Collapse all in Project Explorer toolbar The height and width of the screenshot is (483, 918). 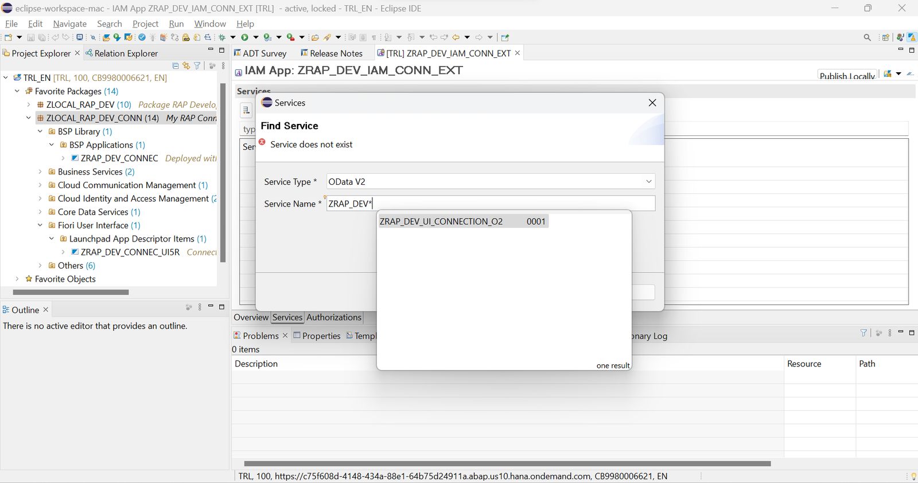tap(176, 66)
